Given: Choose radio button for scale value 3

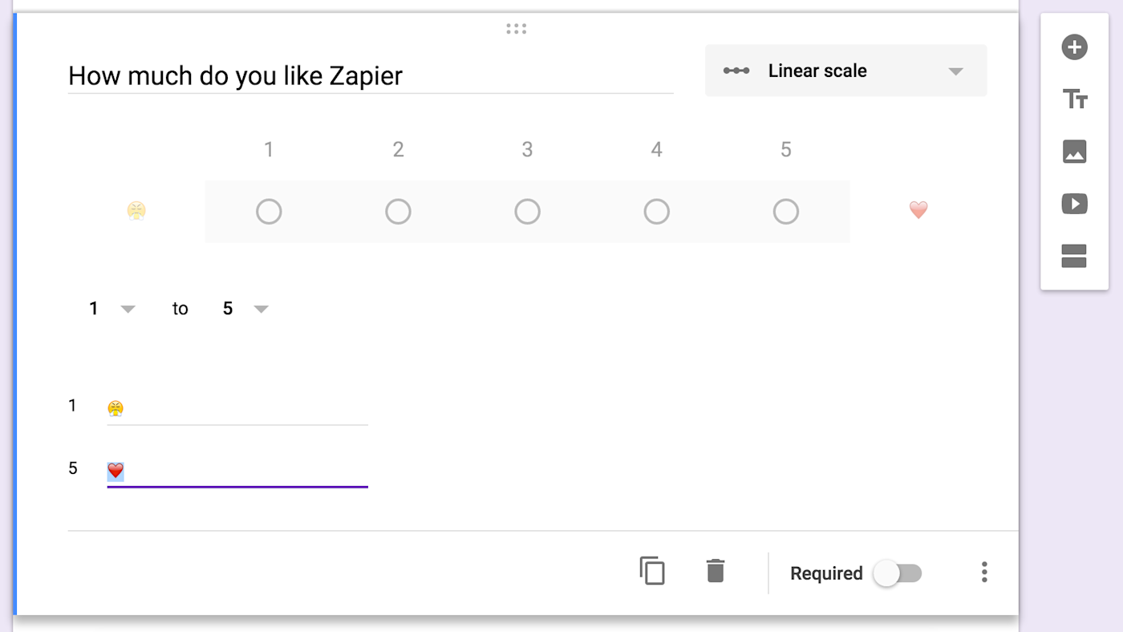Looking at the screenshot, I should coord(527,212).
